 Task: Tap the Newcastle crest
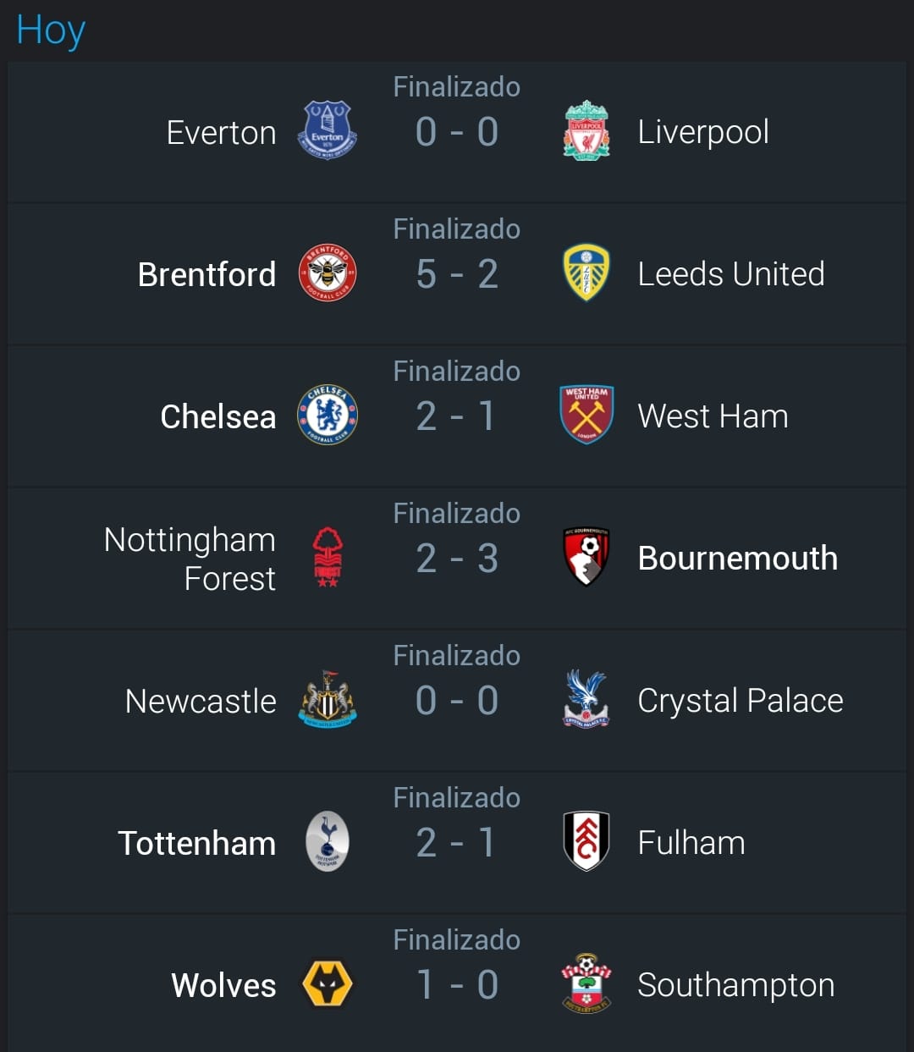click(x=328, y=700)
